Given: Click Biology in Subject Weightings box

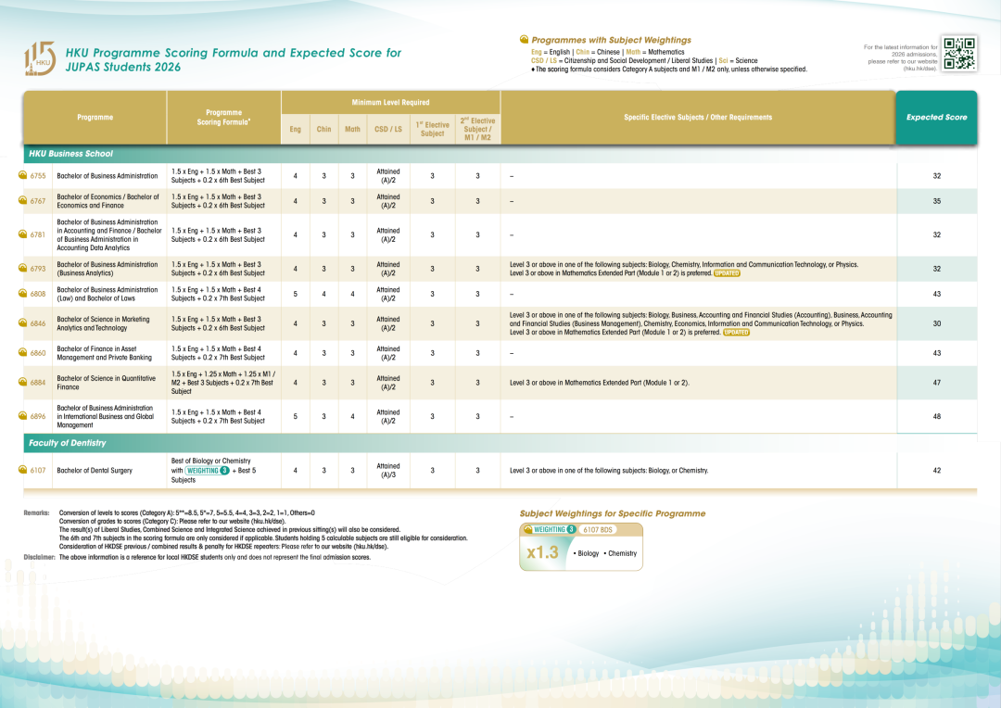Looking at the screenshot, I should [x=586, y=553].
